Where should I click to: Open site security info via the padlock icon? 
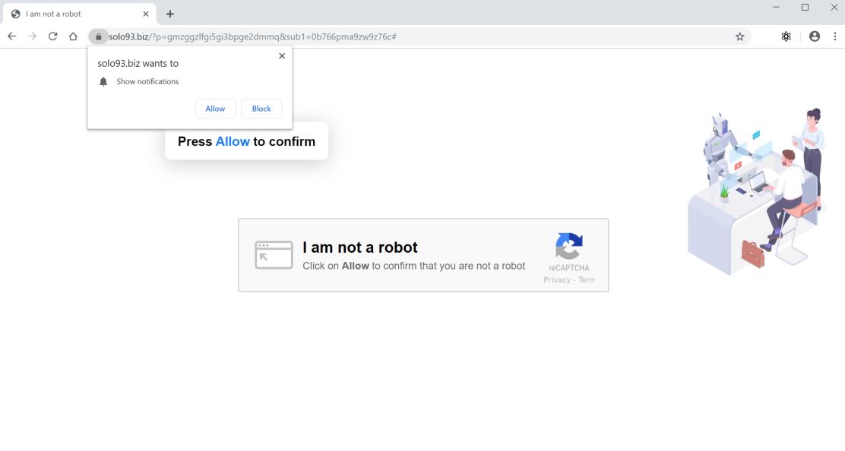(98, 36)
